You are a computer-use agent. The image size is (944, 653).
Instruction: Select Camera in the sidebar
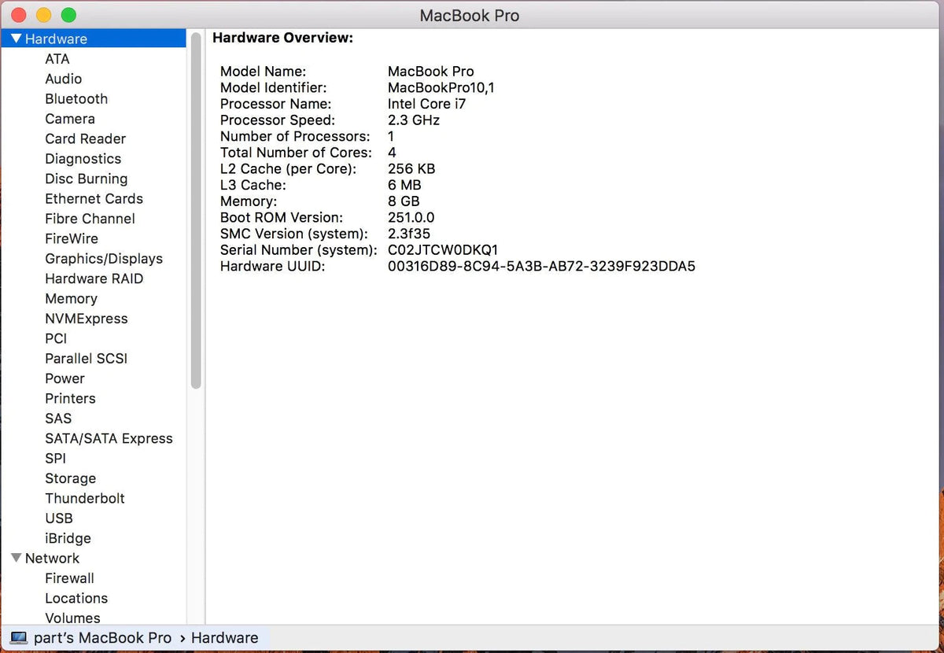coord(70,119)
